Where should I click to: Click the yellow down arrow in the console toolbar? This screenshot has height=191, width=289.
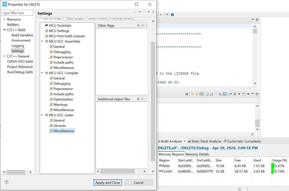[192, 94]
